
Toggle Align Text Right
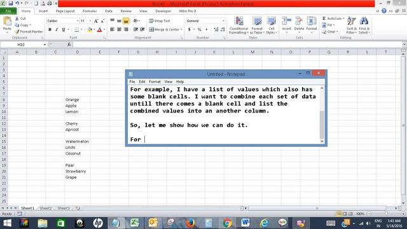pyautogui.click(x=126, y=30)
